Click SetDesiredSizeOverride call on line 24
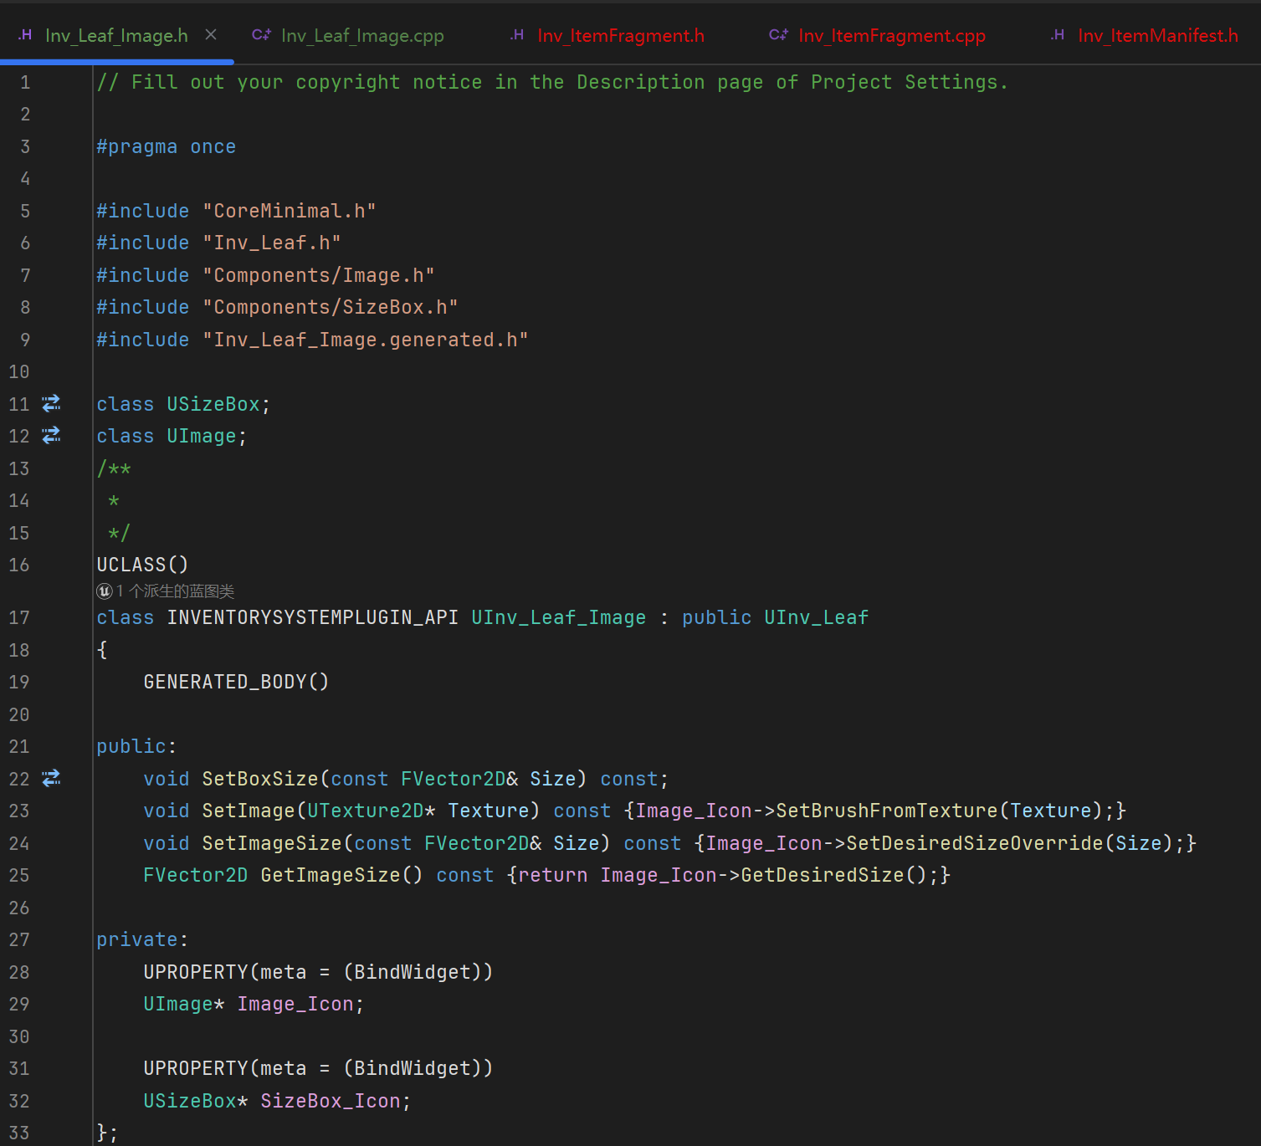This screenshot has height=1146, width=1261. click(x=975, y=843)
